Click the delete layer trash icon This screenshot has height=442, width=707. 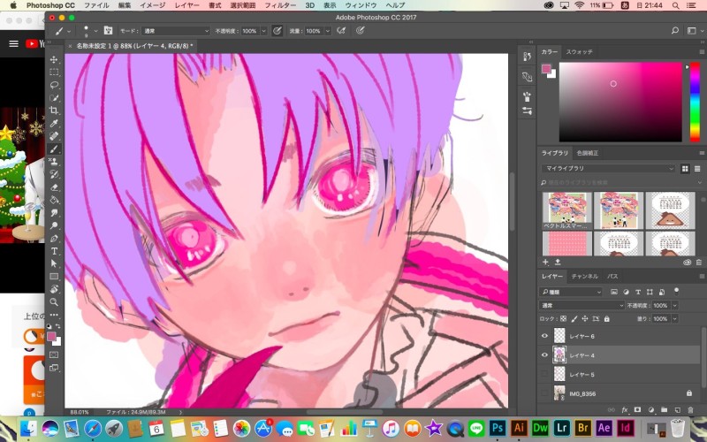690,410
